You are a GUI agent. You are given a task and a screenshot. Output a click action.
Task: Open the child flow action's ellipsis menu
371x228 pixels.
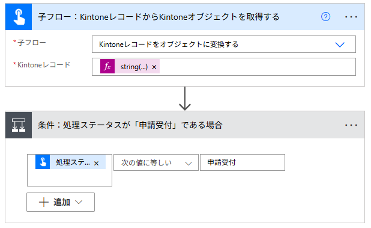[351, 17]
